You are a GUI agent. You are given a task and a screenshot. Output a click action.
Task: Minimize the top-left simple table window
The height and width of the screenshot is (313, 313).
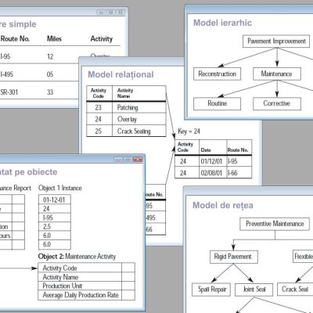[x=101, y=12]
